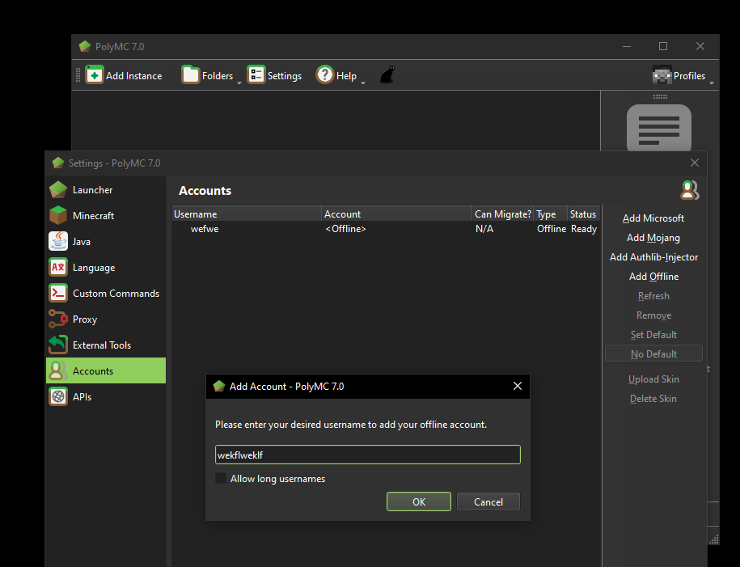Toggle the default checkbox beside wefwe
The image size is (740, 567).
tap(180, 229)
